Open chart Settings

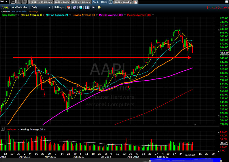point(59,7)
